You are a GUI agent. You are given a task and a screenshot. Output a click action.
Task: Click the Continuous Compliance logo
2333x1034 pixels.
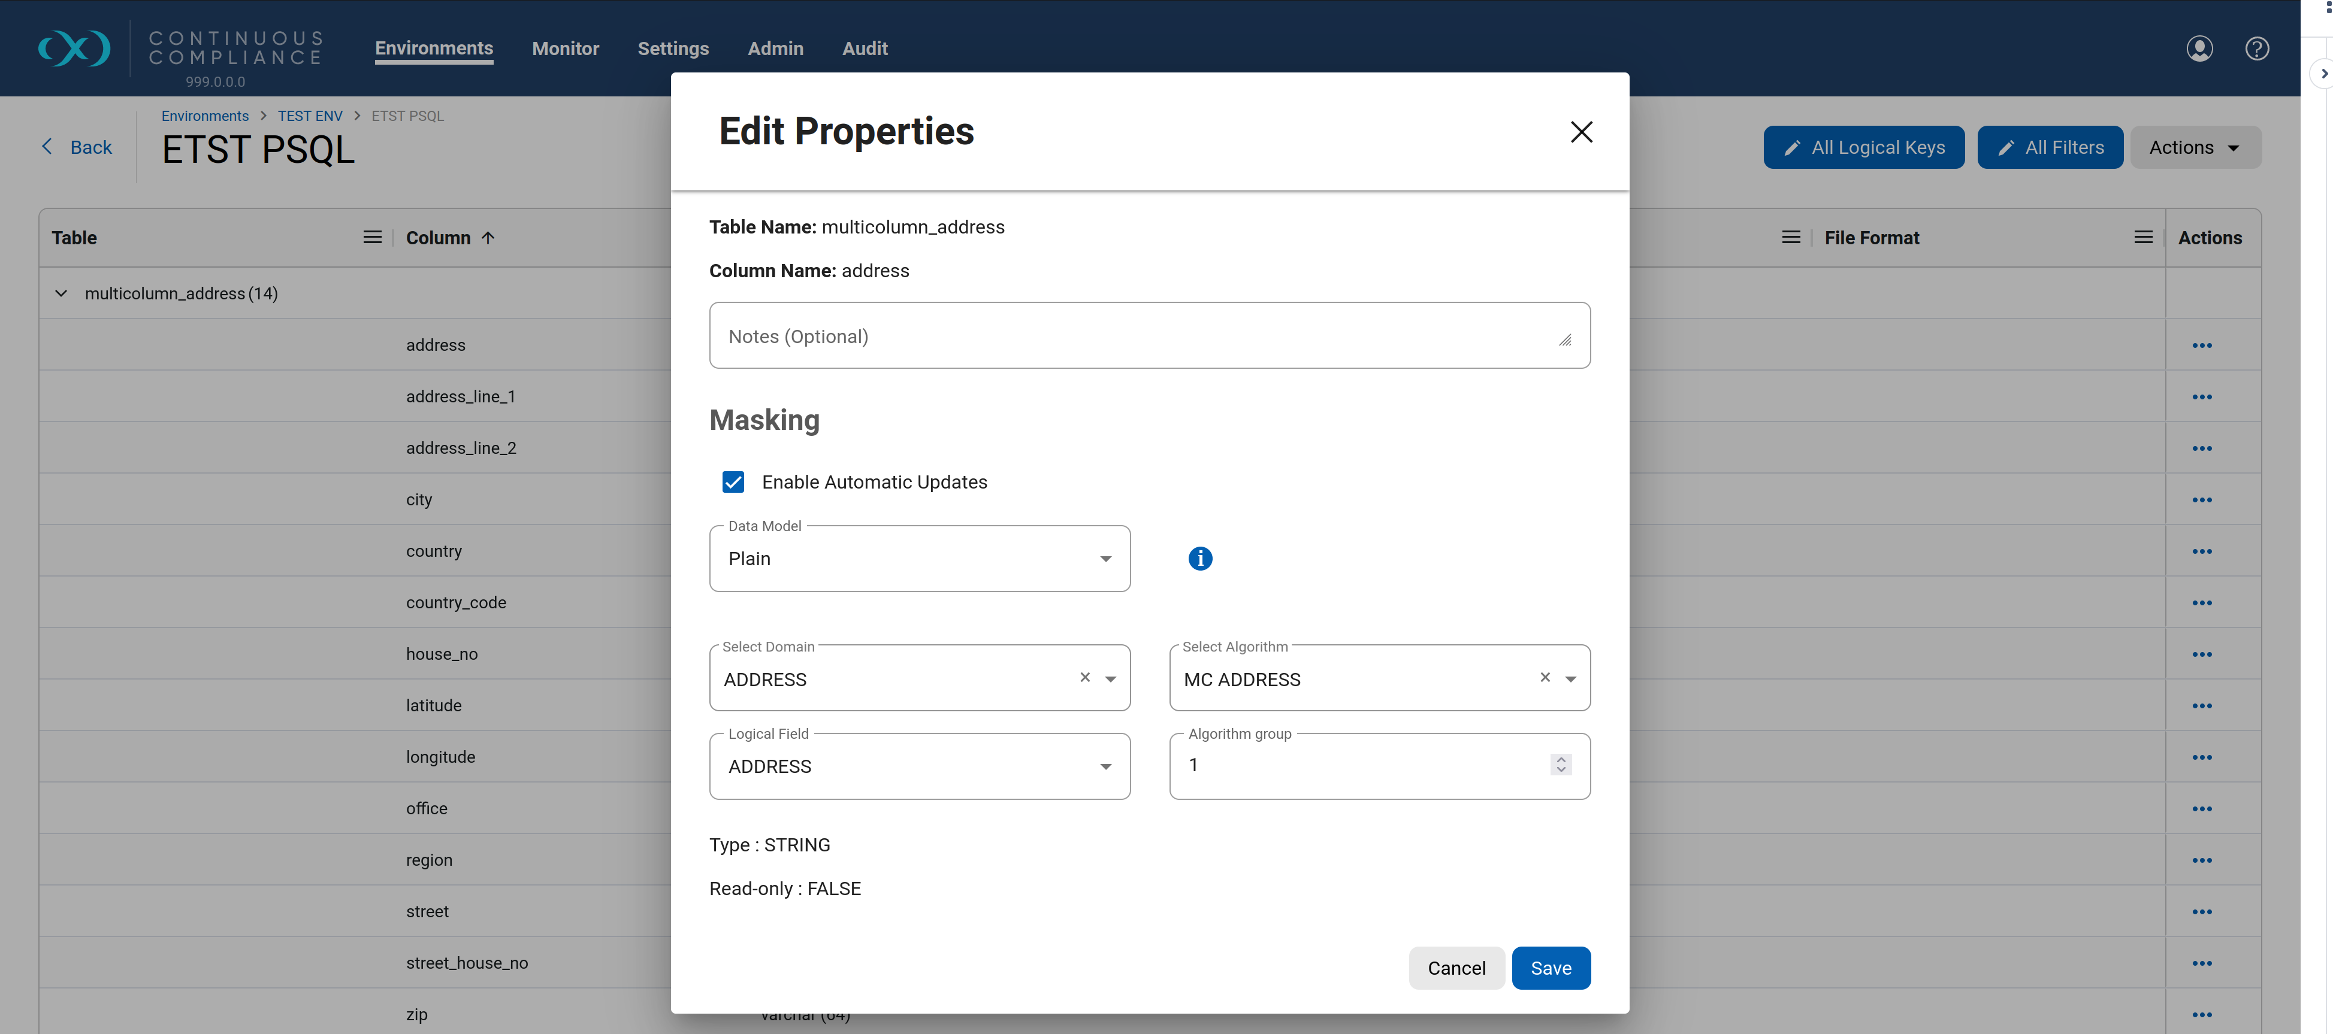(x=74, y=48)
